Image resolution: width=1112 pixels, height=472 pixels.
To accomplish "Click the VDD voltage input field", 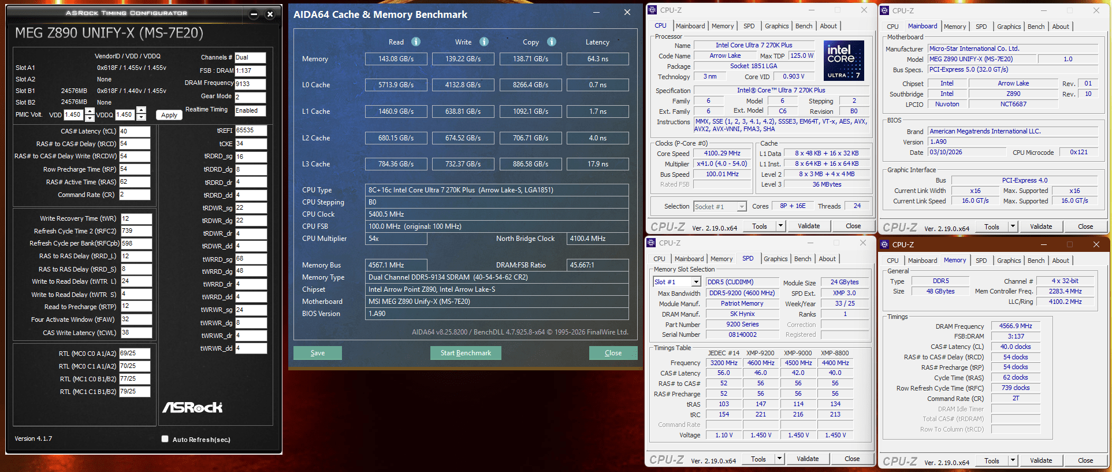I will click(x=73, y=114).
